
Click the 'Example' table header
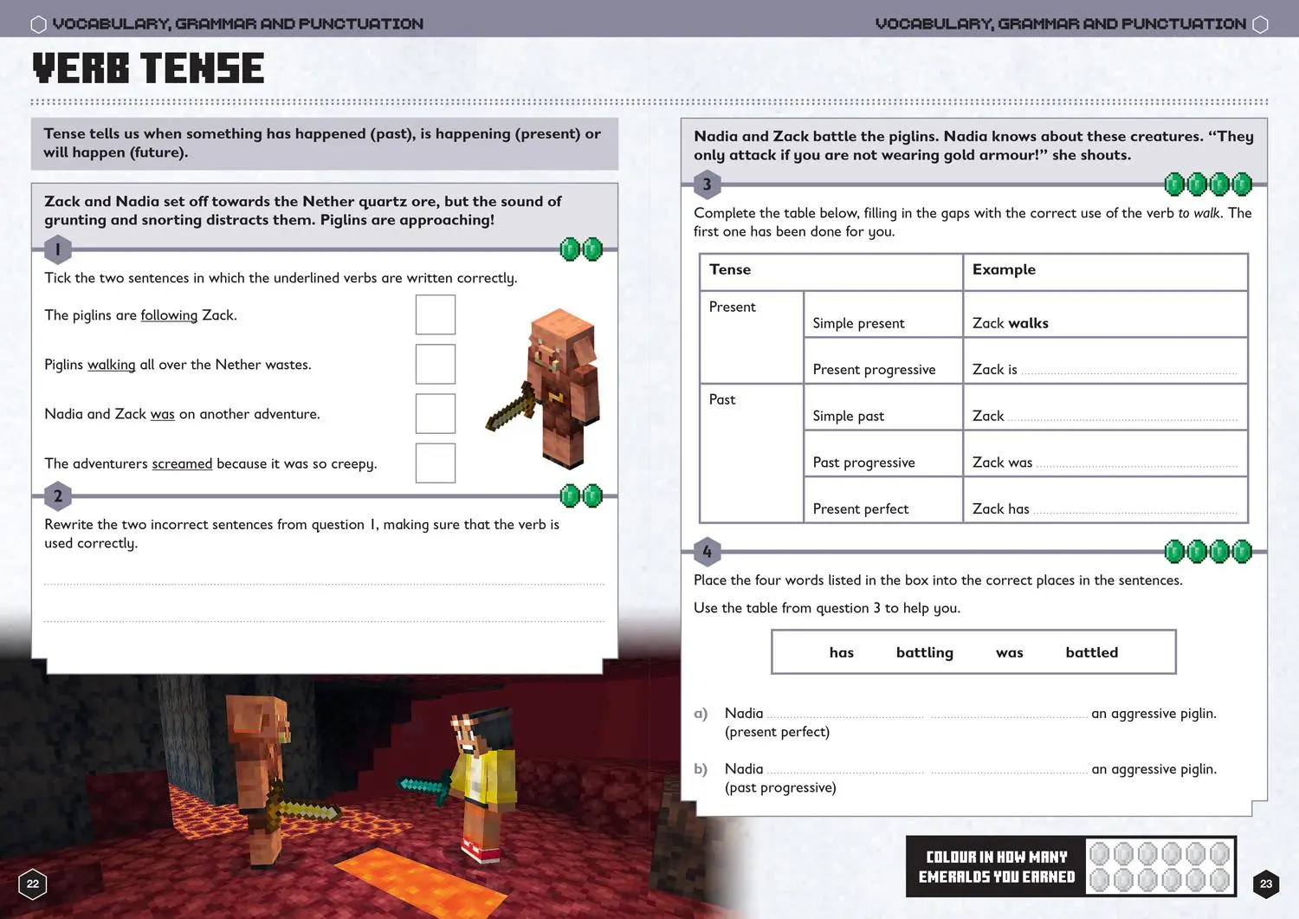point(1004,269)
